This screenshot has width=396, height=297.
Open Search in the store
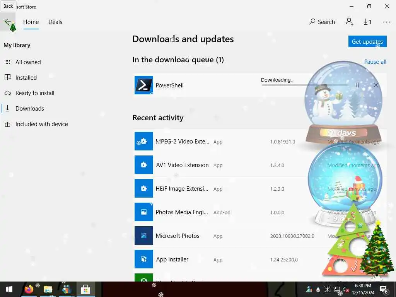(322, 22)
